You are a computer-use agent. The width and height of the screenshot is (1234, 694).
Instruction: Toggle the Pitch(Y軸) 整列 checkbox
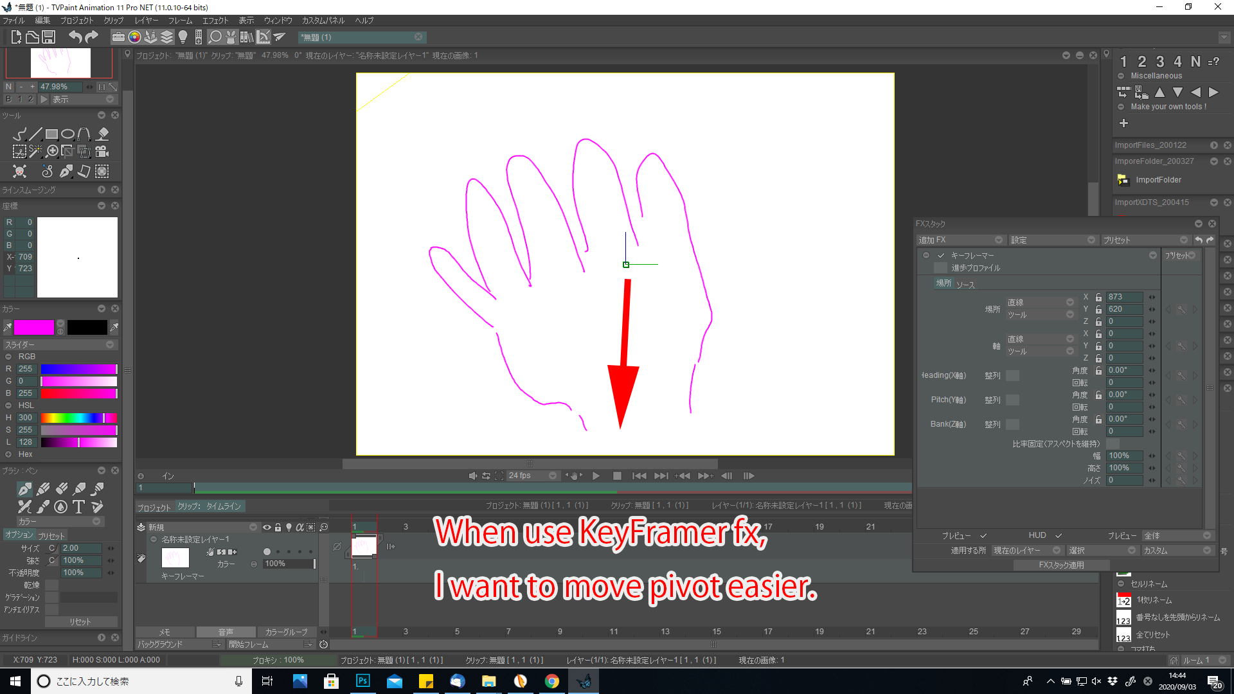tap(1012, 400)
